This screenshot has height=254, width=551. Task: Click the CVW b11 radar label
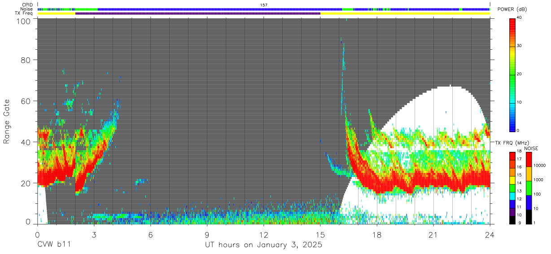pyautogui.click(x=54, y=245)
